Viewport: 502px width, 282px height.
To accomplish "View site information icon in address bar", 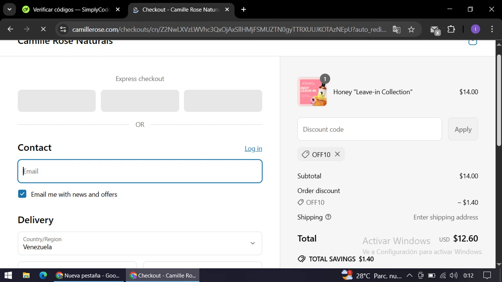I will tap(63, 29).
